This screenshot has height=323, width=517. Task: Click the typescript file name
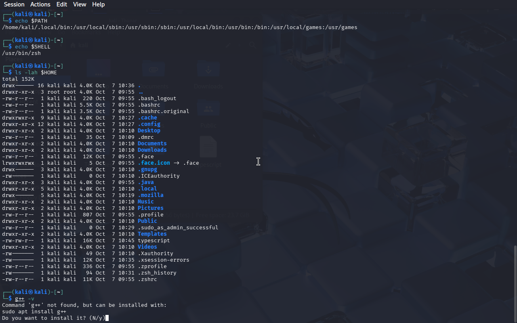(x=153, y=241)
